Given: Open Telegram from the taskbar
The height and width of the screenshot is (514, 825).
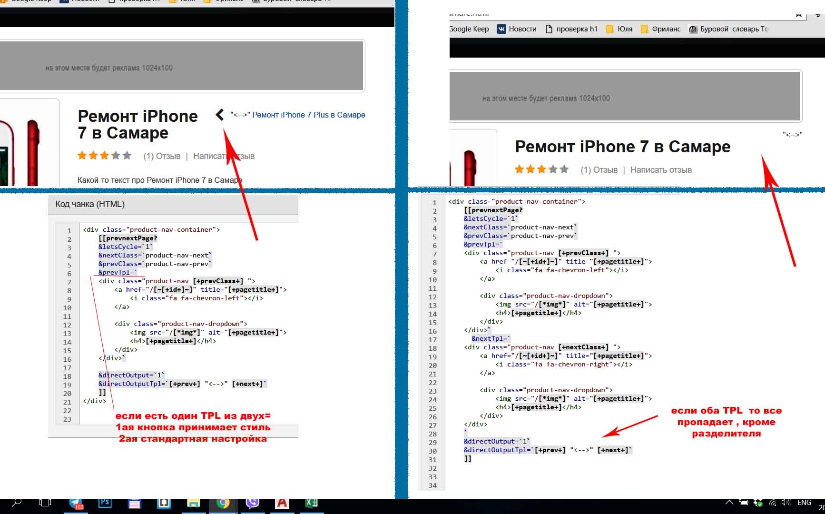Looking at the screenshot, I should tap(76, 504).
